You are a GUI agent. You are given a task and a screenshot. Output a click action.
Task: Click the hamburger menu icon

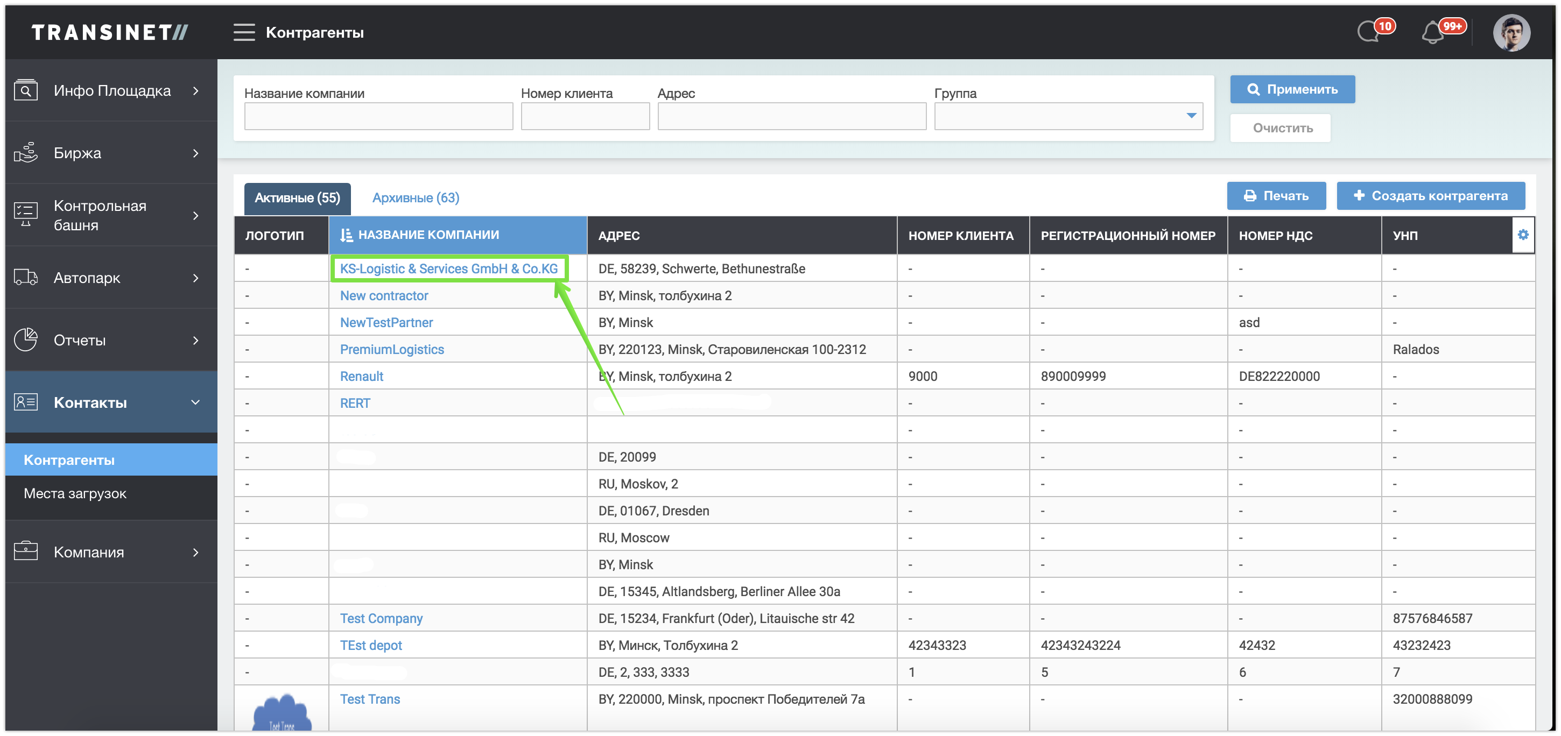(244, 32)
